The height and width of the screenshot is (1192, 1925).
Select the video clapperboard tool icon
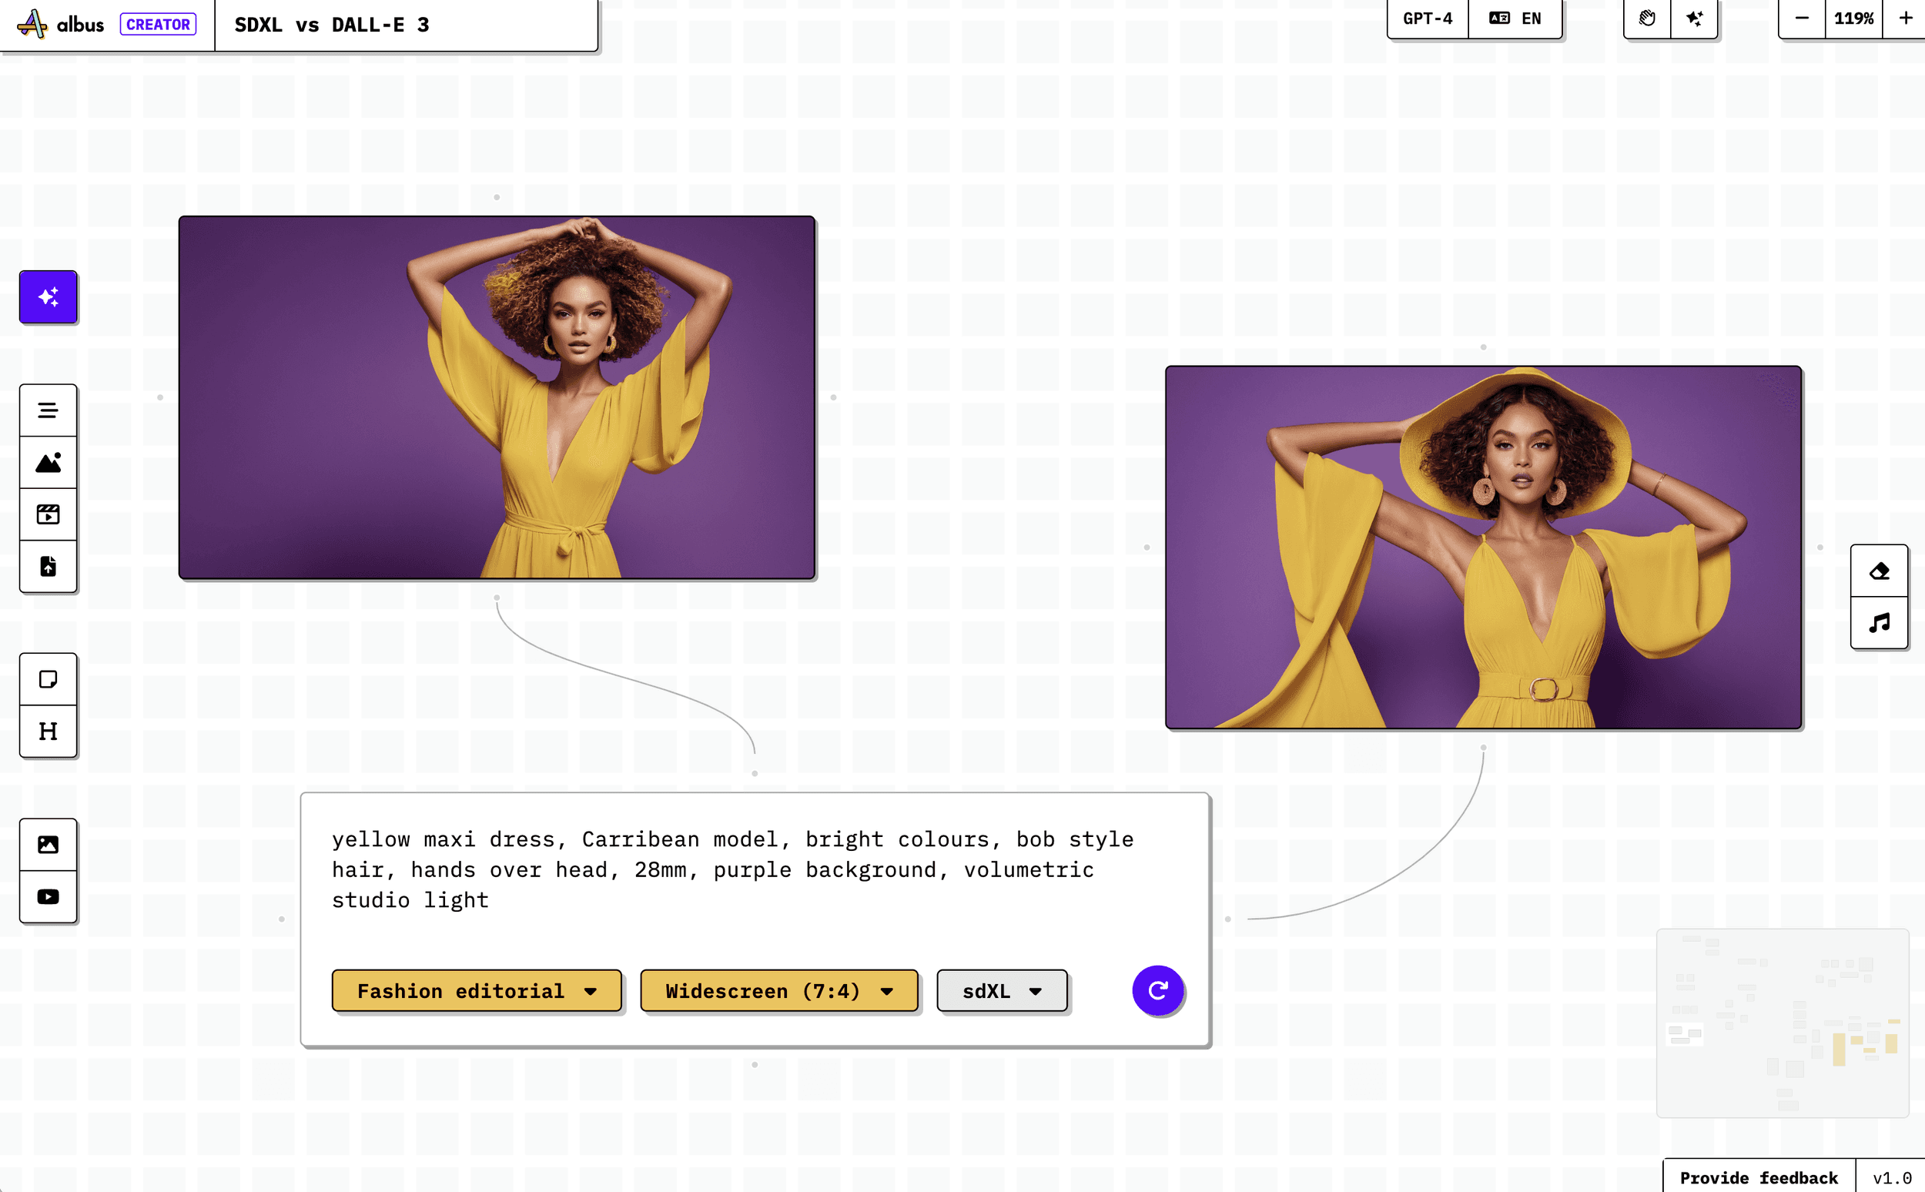tap(48, 515)
